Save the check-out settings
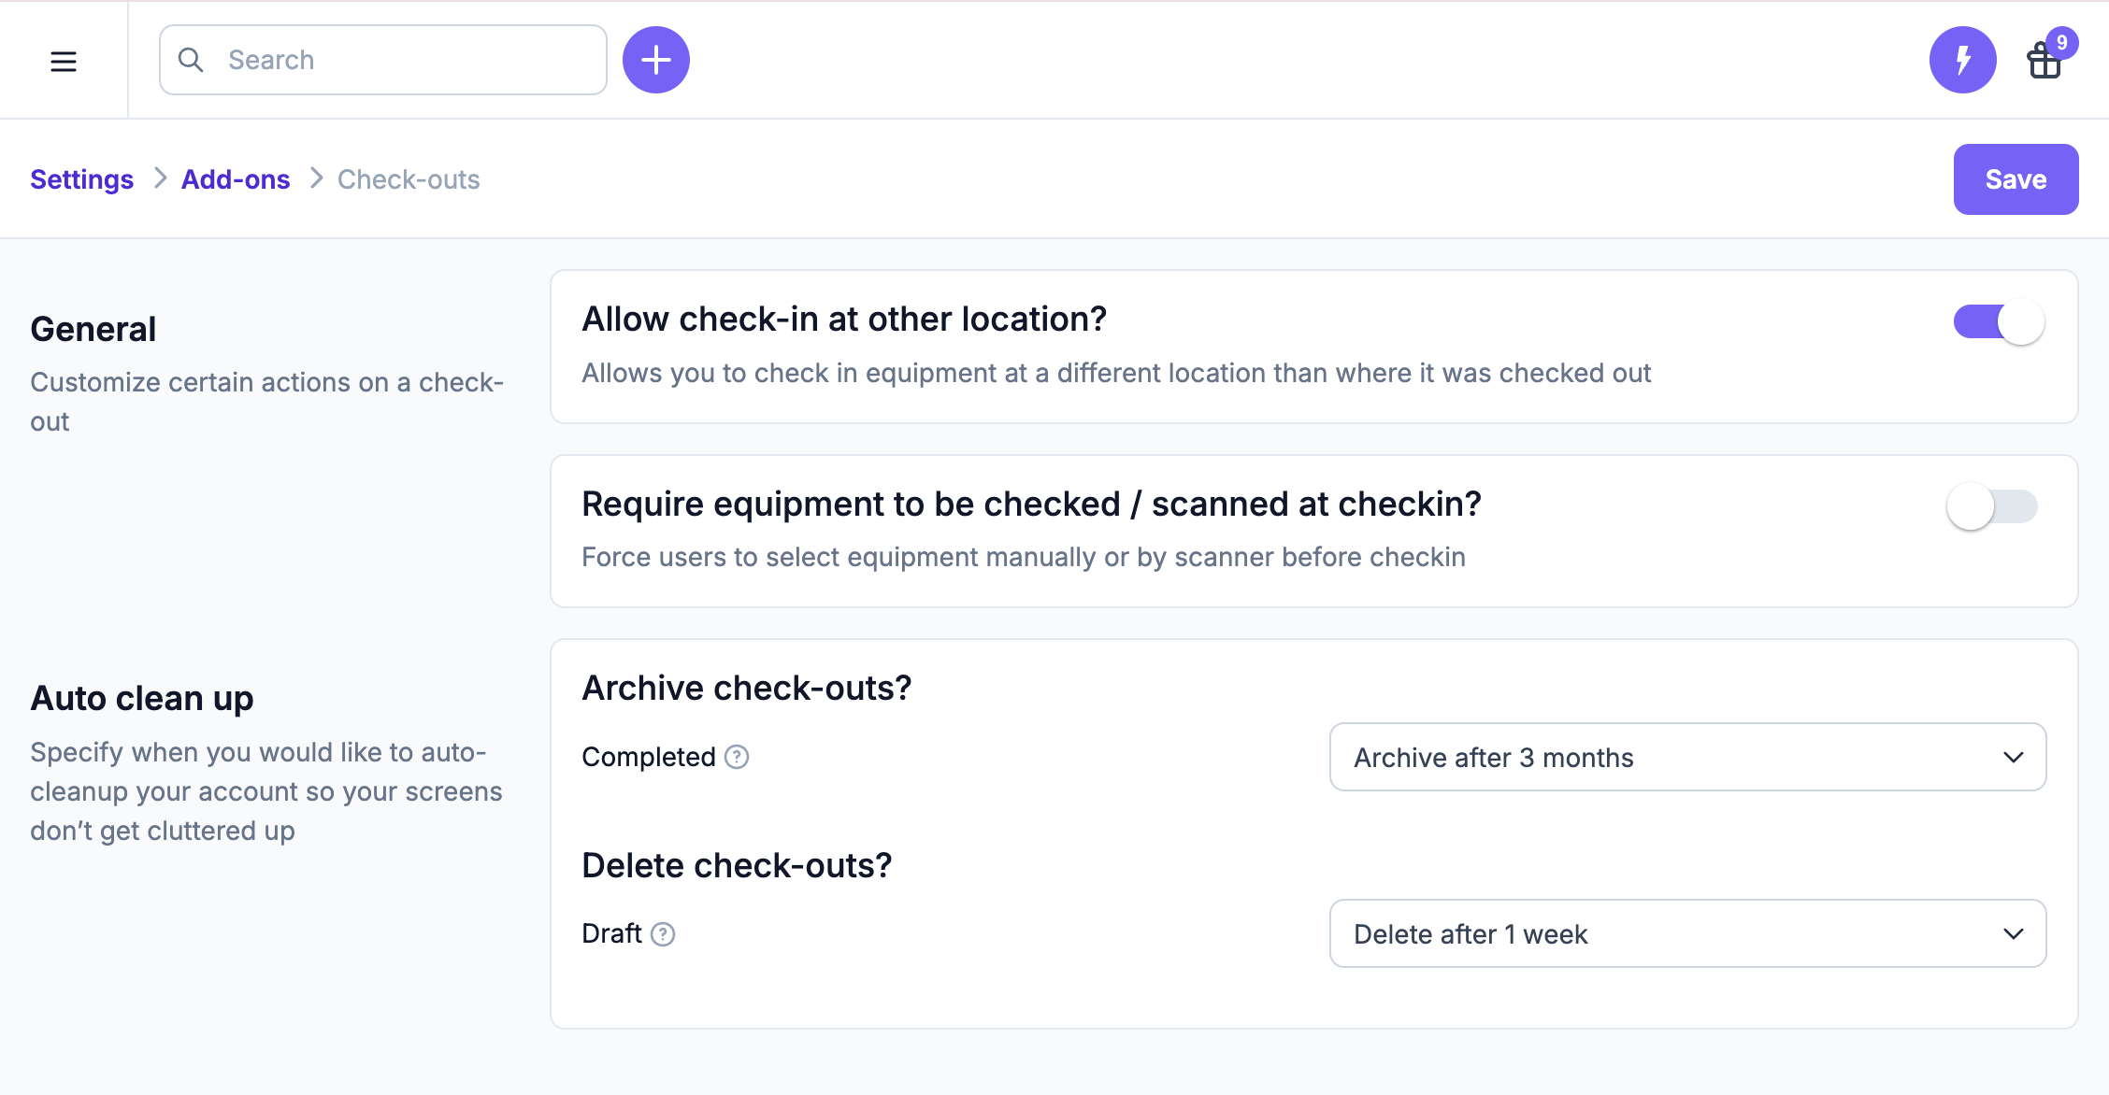The width and height of the screenshot is (2109, 1095). tap(2016, 179)
